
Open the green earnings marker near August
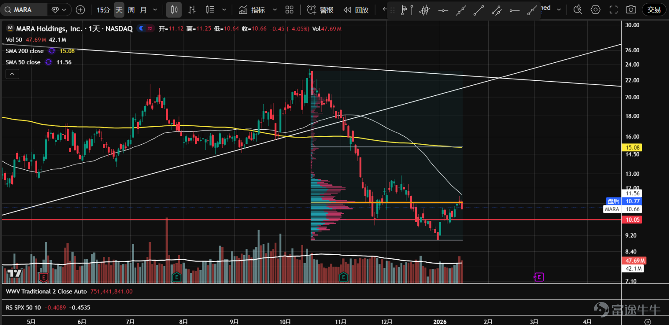click(176, 277)
